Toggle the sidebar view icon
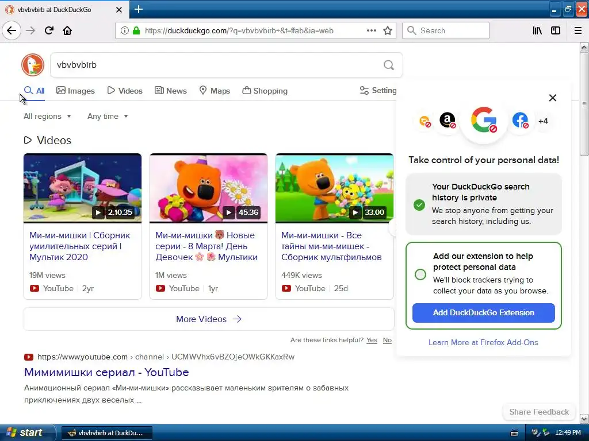The width and height of the screenshot is (589, 441). (x=556, y=30)
